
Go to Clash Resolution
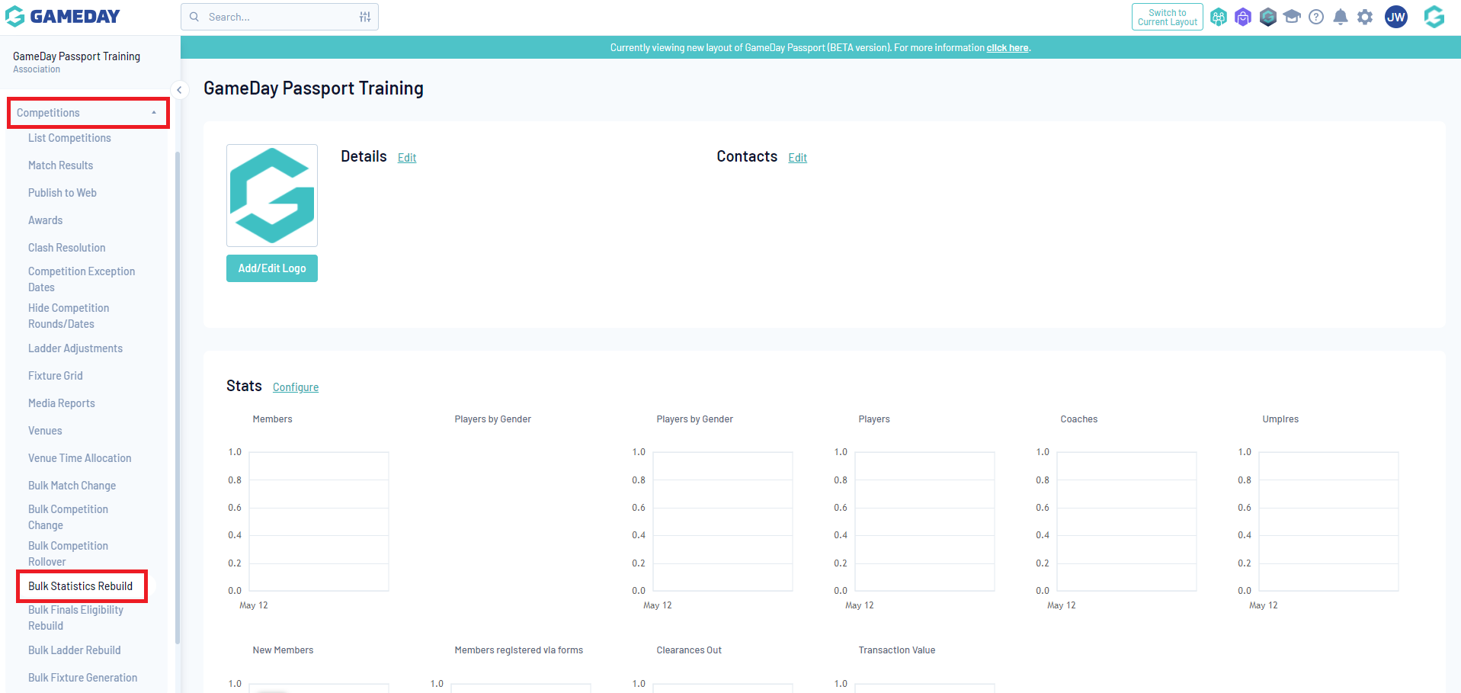coord(67,248)
